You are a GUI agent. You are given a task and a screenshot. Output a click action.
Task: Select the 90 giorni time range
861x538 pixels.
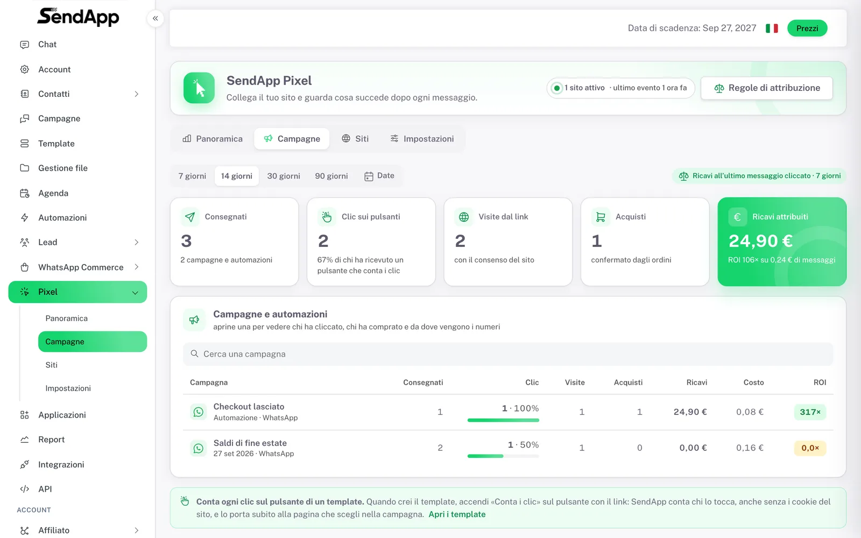[331, 176]
